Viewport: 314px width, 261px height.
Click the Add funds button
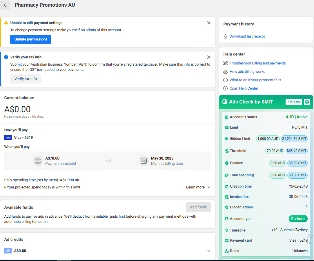point(198,207)
